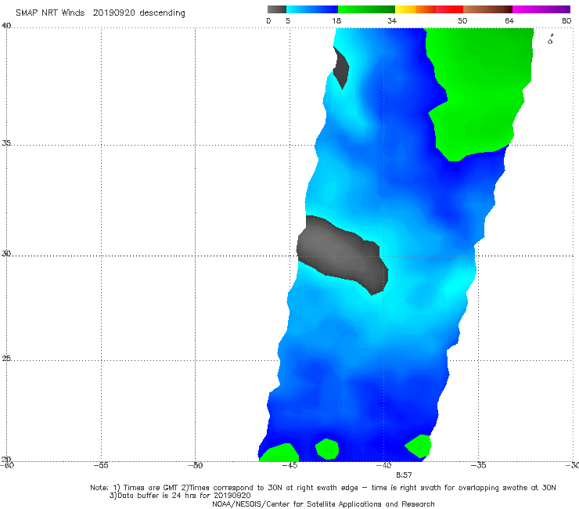Click the blue 5-18 segment of color bar
579x509 pixels.
pyautogui.click(x=312, y=9)
